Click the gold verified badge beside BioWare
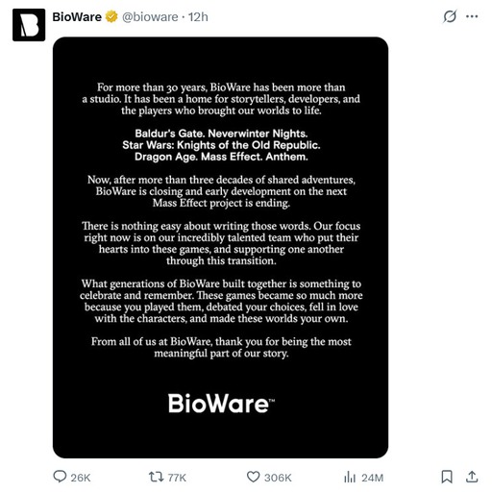 tap(111, 16)
